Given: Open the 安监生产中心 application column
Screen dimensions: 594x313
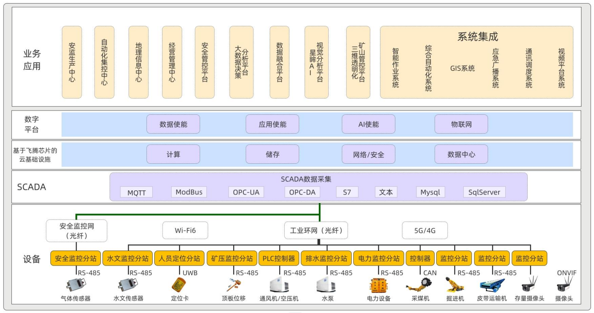Looking at the screenshot, I should (x=72, y=62).
